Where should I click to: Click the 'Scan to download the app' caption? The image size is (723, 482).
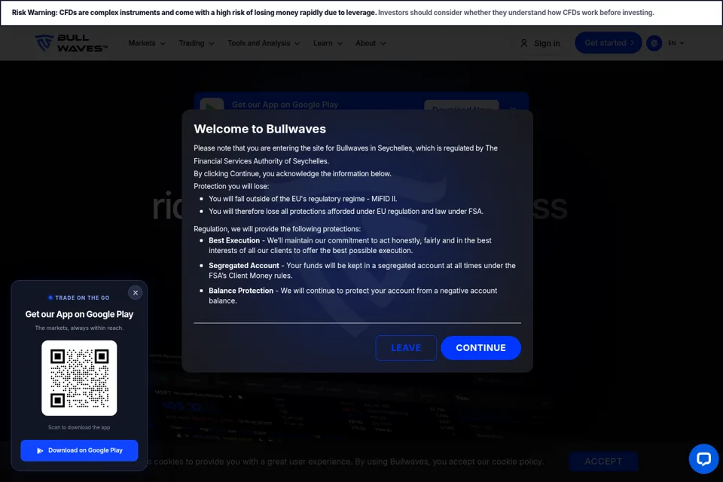[79, 428]
